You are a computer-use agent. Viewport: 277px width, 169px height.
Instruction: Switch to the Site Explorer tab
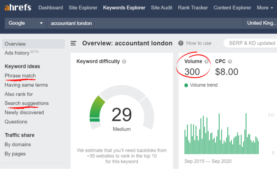pos(83,8)
